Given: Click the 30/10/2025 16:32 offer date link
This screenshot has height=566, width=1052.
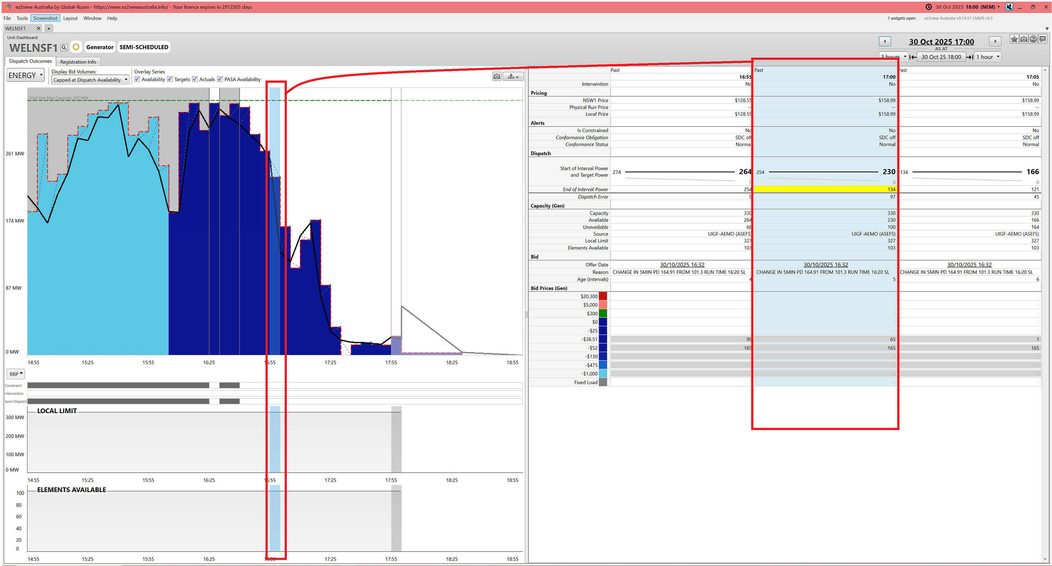Looking at the screenshot, I should pos(826,265).
